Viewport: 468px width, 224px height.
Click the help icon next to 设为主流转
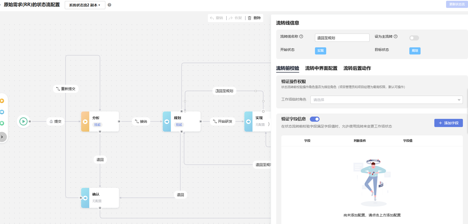pyautogui.click(x=396, y=36)
